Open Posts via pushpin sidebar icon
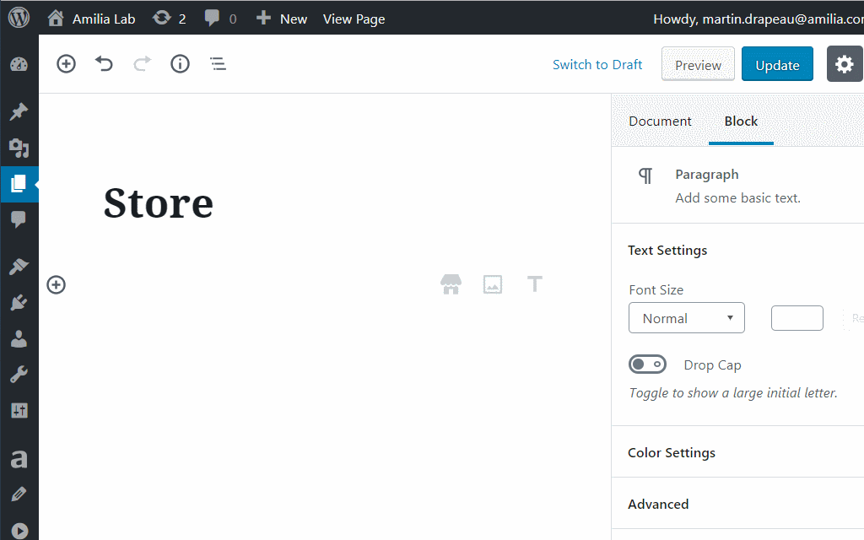 19,112
